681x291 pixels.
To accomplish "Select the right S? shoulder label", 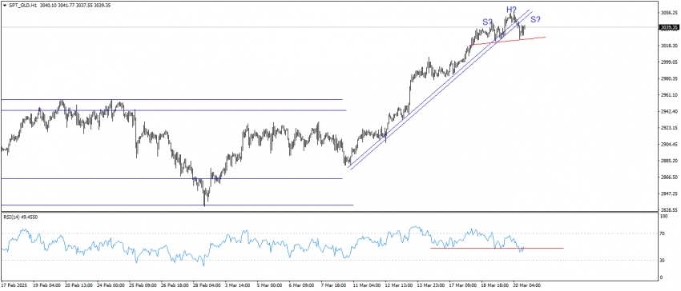I will [x=535, y=19].
